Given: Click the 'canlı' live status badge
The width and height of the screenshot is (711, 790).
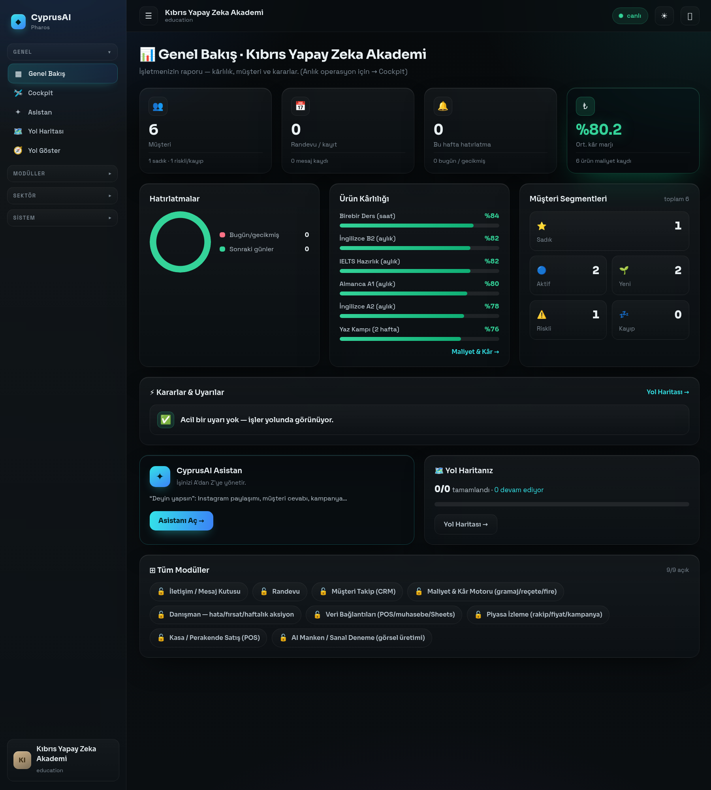Looking at the screenshot, I should (630, 16).
